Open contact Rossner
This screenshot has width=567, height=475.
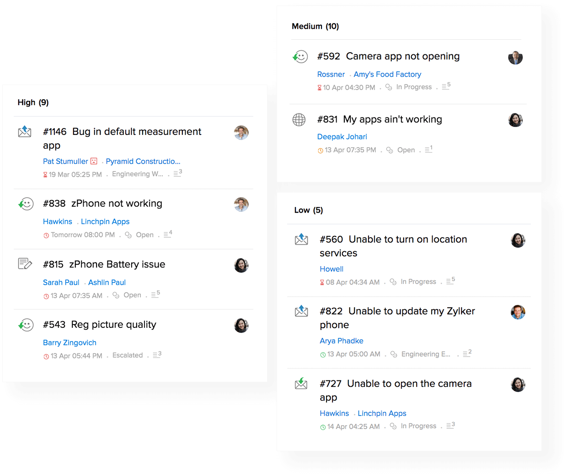tap(331, 75)
